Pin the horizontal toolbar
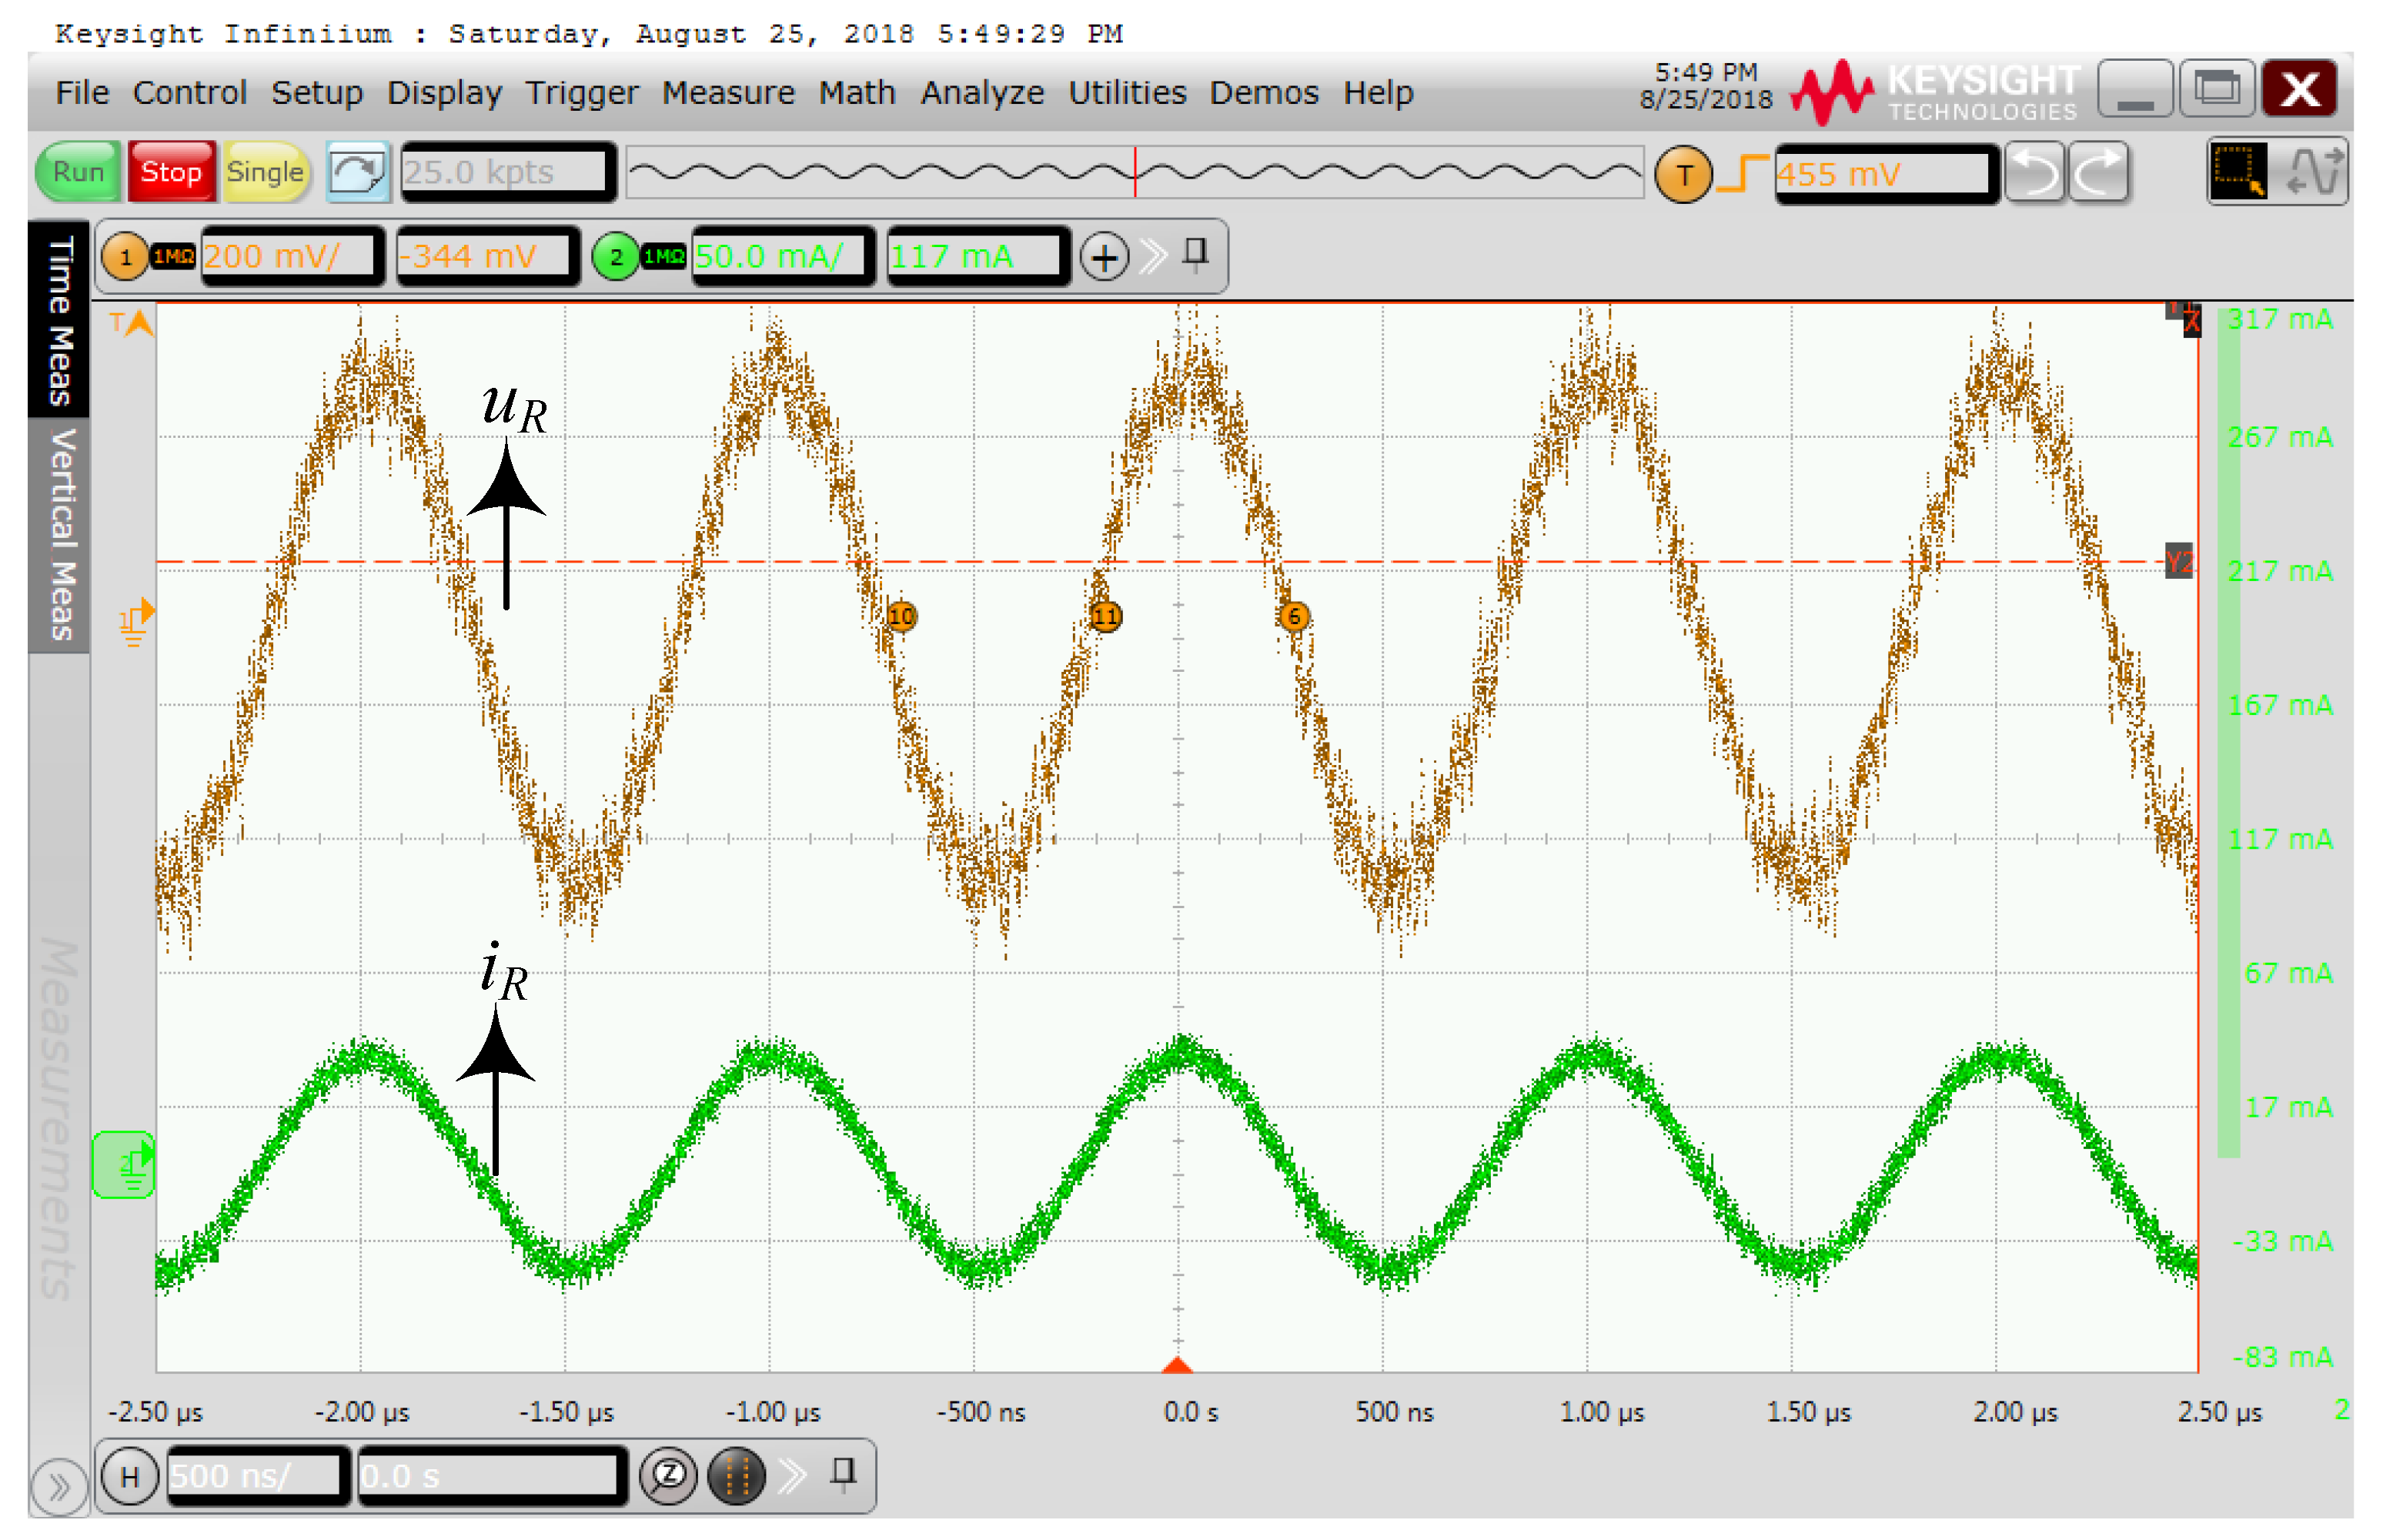2383x1540 pixels. click(x=843, y=1473)
